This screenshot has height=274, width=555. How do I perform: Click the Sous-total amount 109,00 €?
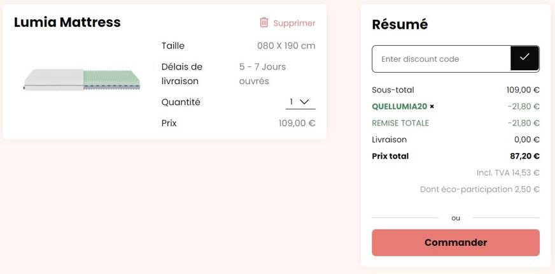pos(523,90)
